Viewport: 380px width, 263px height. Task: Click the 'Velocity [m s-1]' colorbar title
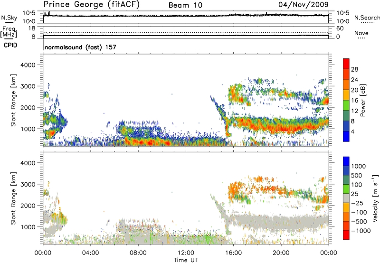coord(375,198)
